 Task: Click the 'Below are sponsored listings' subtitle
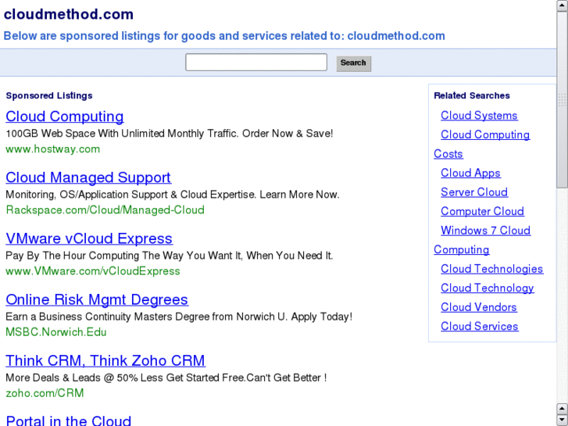click(224, 36)
